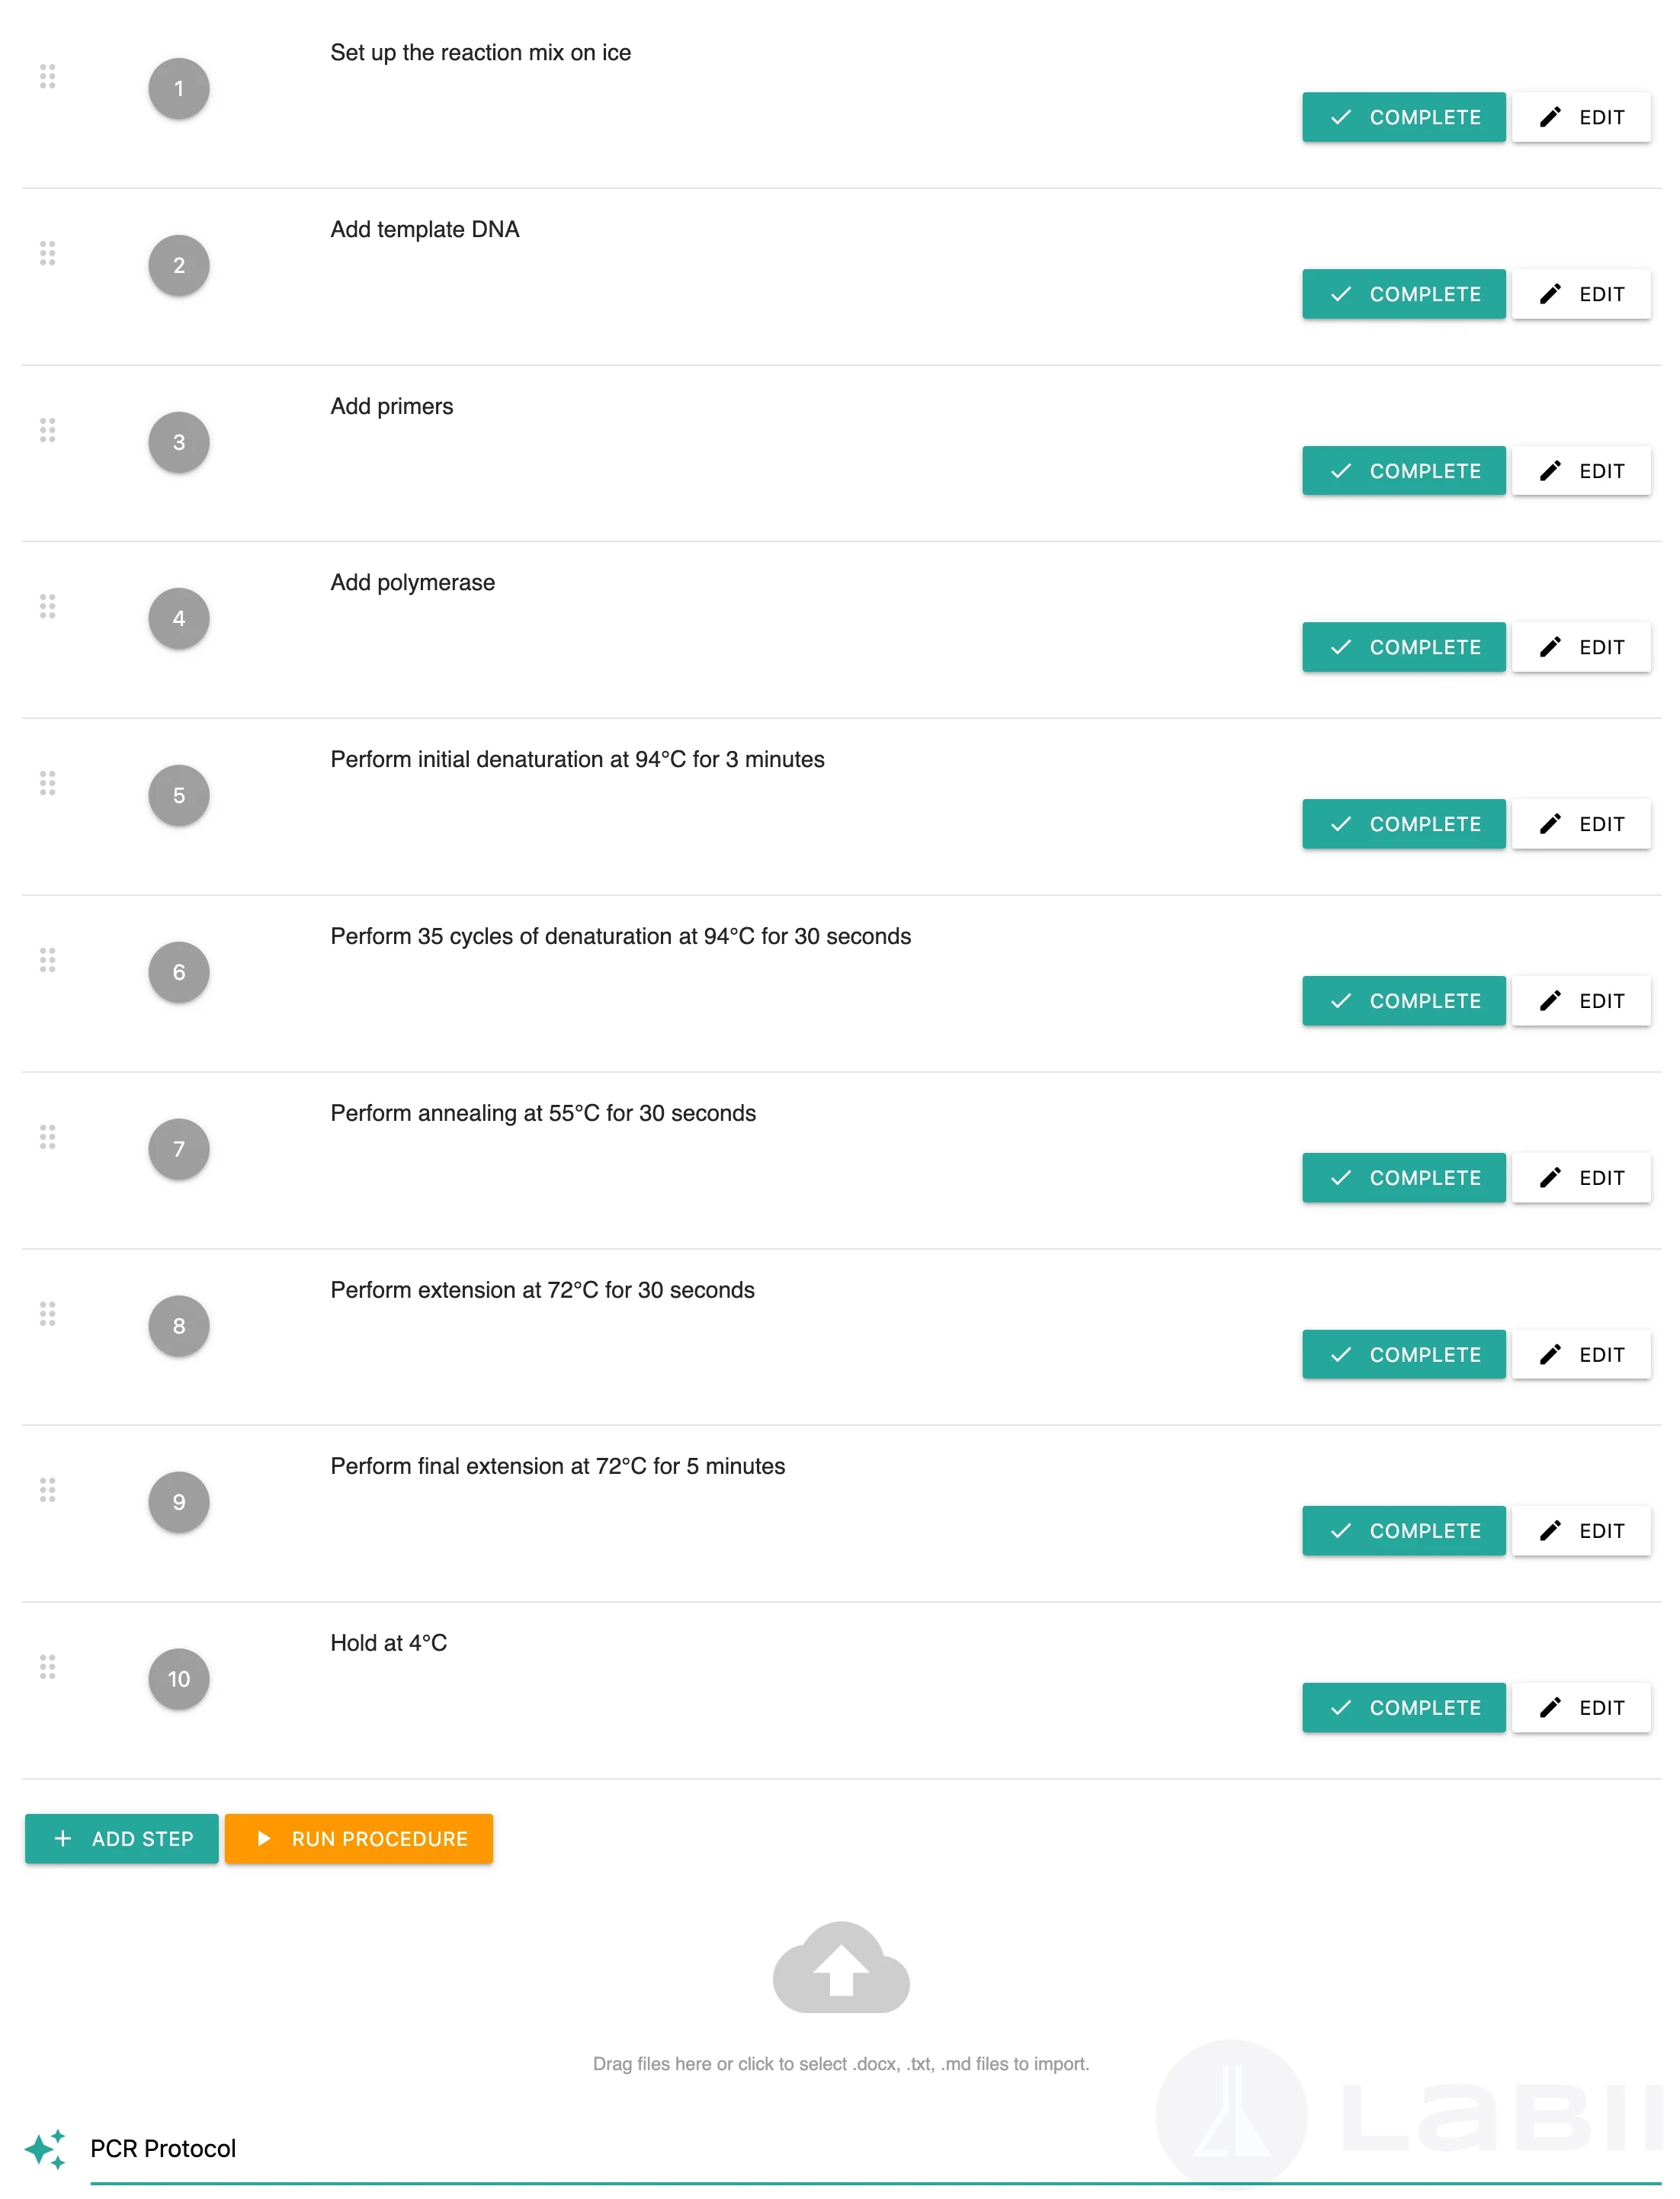Edit the initial denaturation step

coord(1581,824)
